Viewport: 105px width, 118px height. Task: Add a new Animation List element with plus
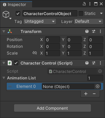[86, 94]
